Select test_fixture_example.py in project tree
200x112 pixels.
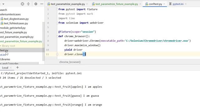coord(13,32)
